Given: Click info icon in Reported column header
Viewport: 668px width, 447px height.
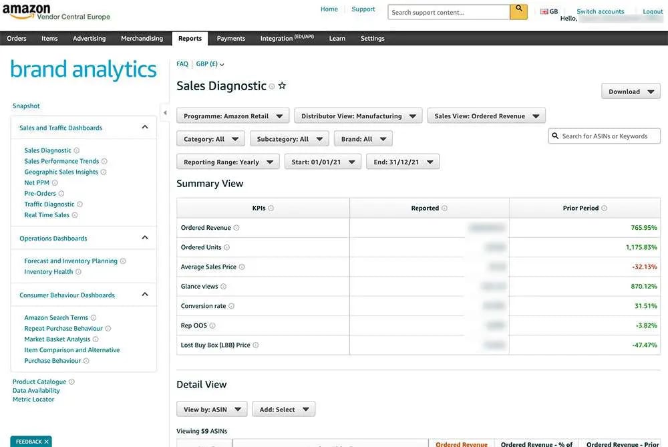Looking at the screenshot, I should pyautogui.click(x=444, y=208).
